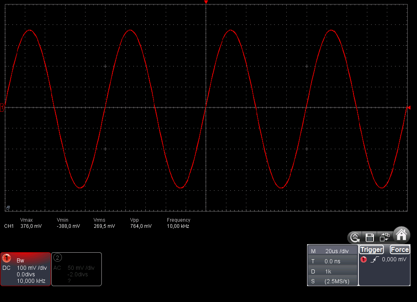Click the small icon at graph bottom-left
This screenshot has height=302, width=417.
pos(7,208)
